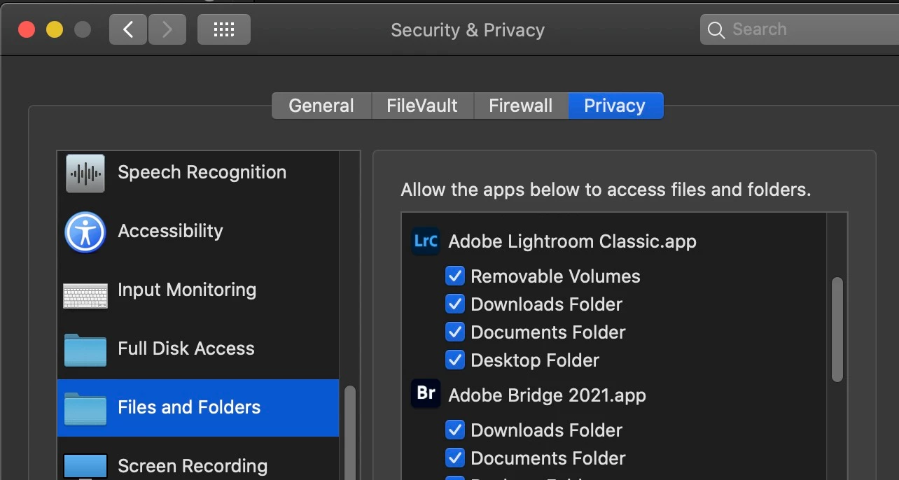Uncheck Documents Folder under Adobe Bridge 2021
Viewport: 899px width, 480px height.
[x=455, y=458]
